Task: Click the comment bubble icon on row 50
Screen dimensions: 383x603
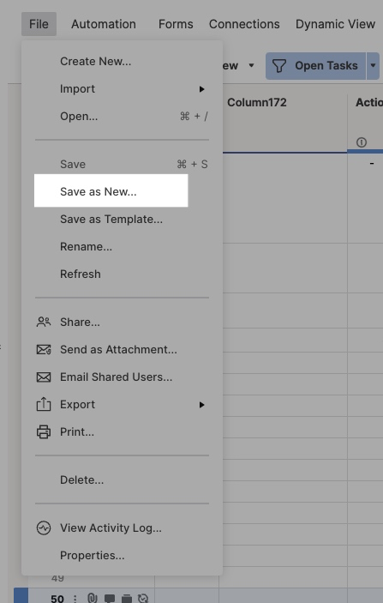Action: [x=110, y=599]
